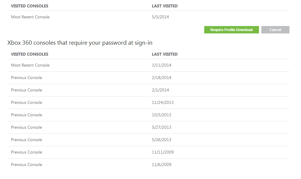Click the 5/26/2013 date entry
Screen dimensions: 301x179
click(x=161, y=140)
